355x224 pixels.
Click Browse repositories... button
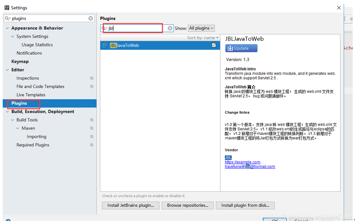click(188, 205)
